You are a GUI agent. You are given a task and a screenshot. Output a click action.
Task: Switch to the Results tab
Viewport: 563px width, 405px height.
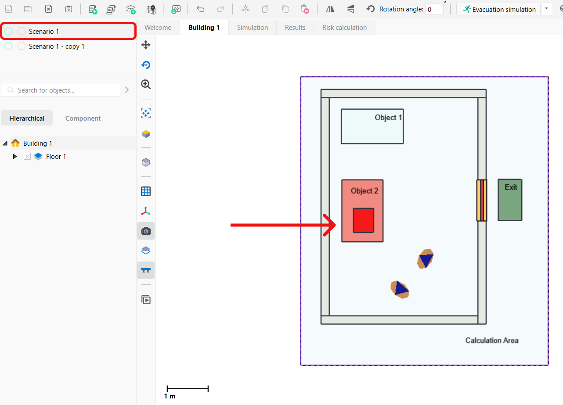click(x=295, y=28)
